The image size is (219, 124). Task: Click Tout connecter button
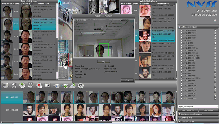[188, 111]
